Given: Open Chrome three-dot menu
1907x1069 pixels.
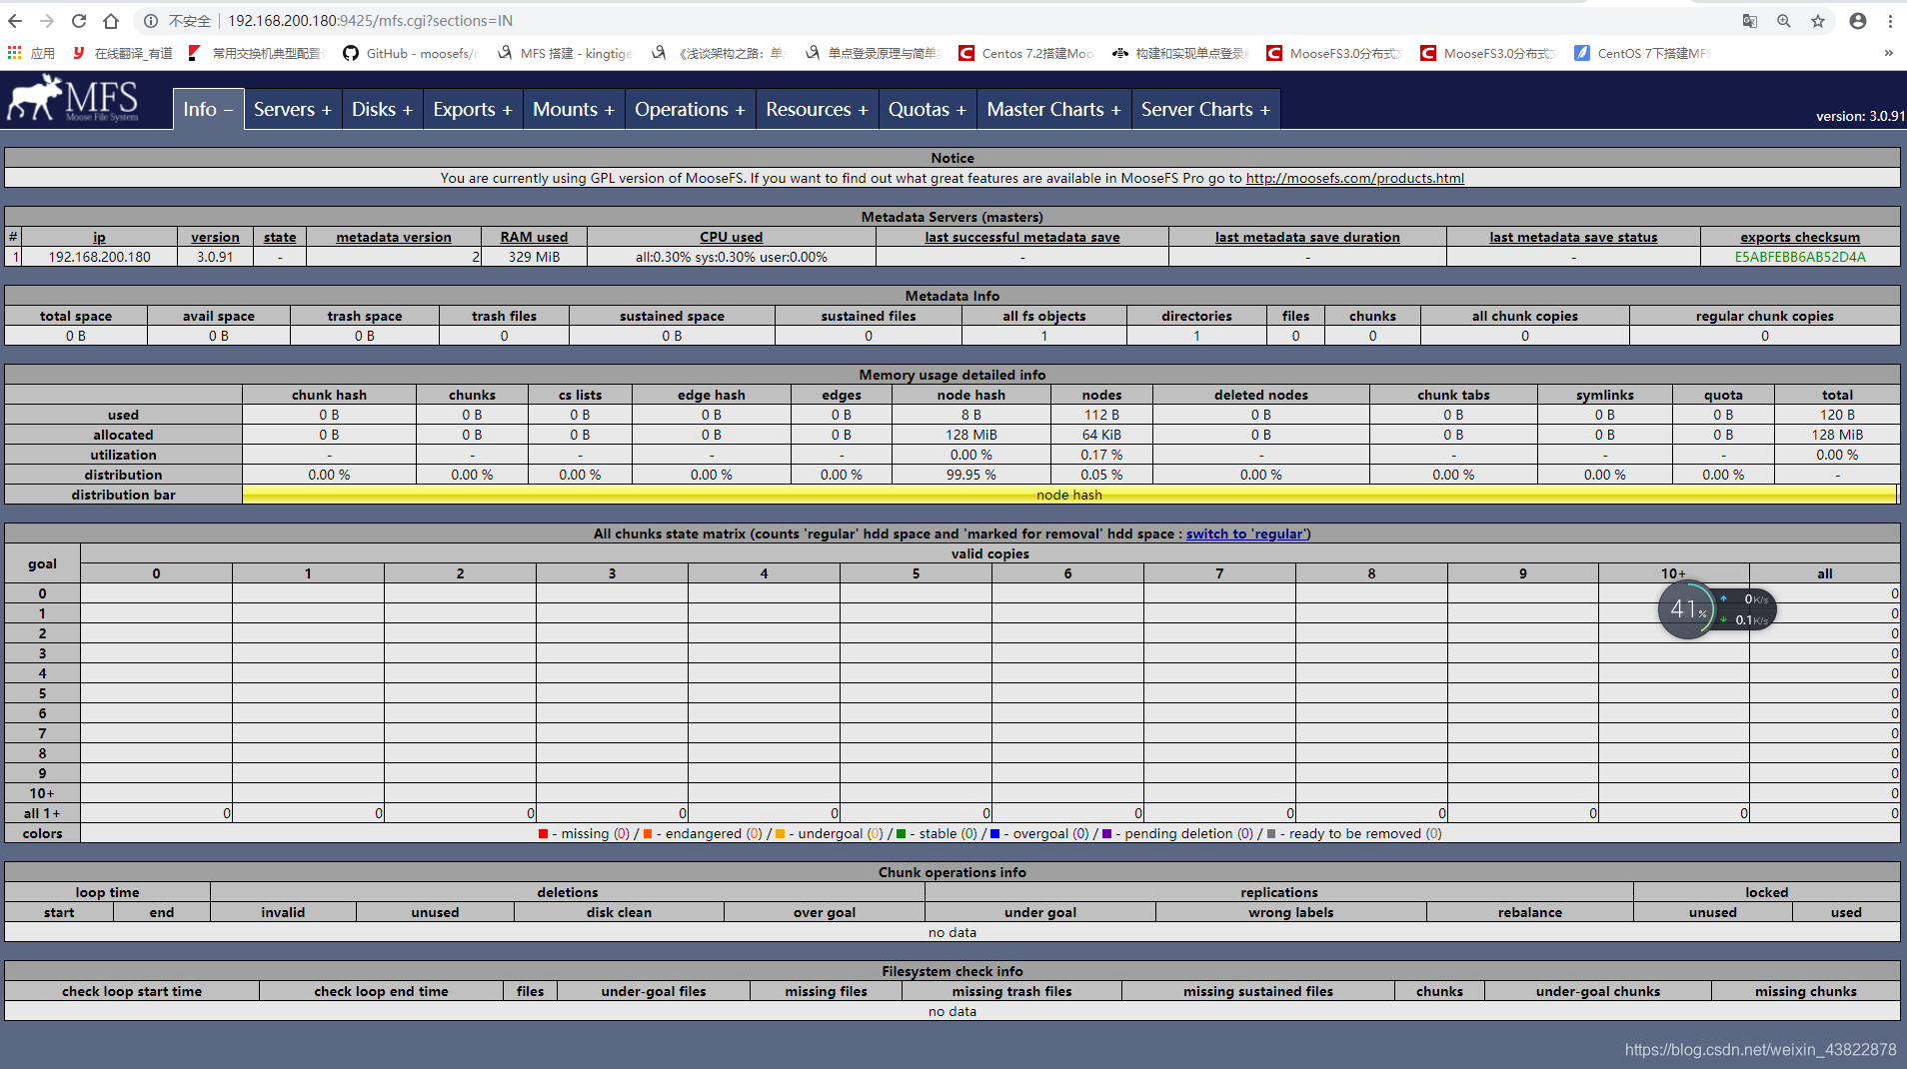Looking at the screenshot, I should point(1890,21).
